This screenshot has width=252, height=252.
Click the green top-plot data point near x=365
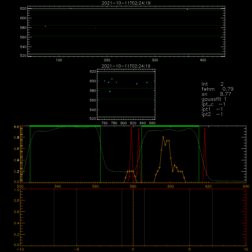187,9
